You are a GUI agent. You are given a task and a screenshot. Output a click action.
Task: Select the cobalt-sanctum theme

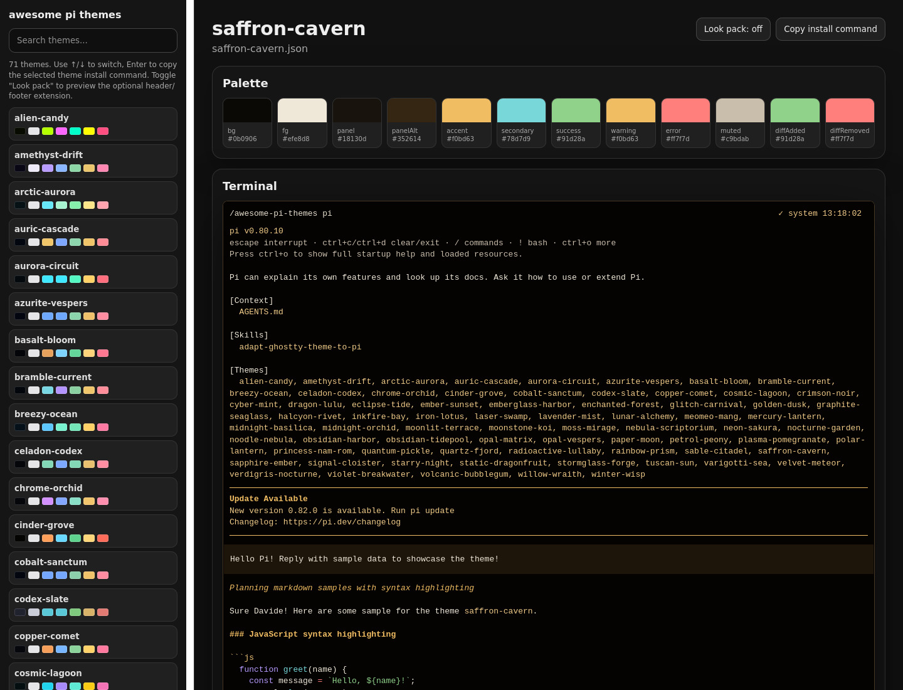point(93,568)
